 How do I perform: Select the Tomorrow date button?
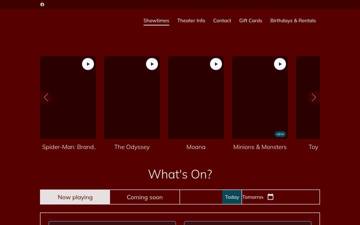pyautogui.click(x=253, y=197)
